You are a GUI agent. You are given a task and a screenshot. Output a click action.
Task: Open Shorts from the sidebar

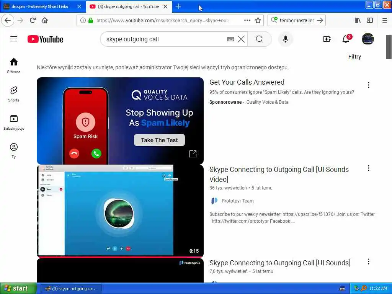click(x=14, y=94)
